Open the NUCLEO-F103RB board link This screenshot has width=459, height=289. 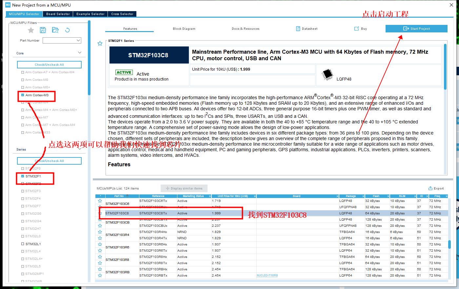267,275
